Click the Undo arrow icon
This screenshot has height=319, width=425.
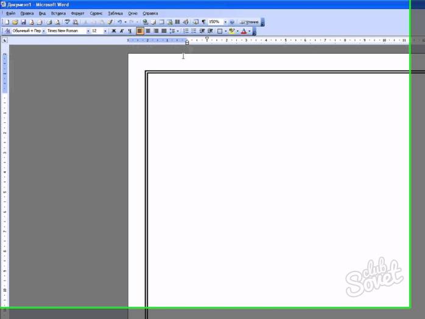[119, 22]
